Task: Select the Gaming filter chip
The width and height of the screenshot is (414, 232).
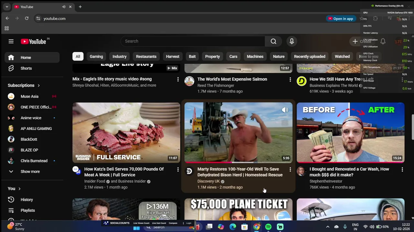Action: [96, 56]
